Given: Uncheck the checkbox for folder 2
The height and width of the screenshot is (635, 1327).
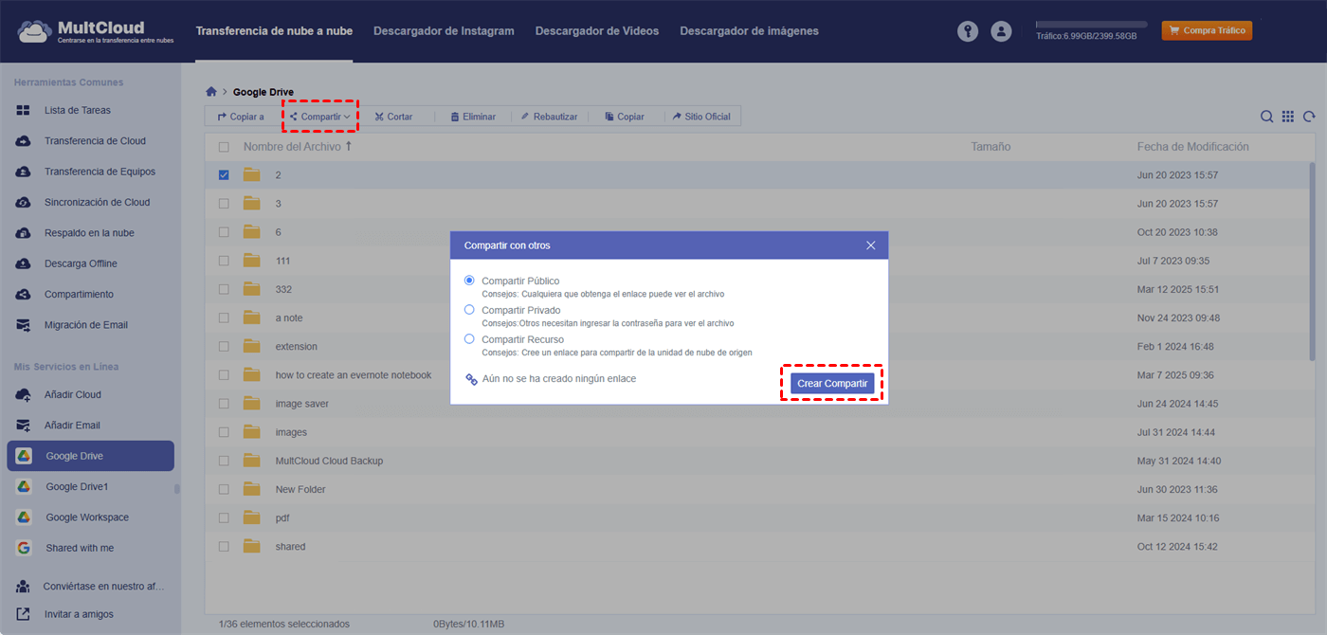Looking at the screenshot, I should coord(224,174).
